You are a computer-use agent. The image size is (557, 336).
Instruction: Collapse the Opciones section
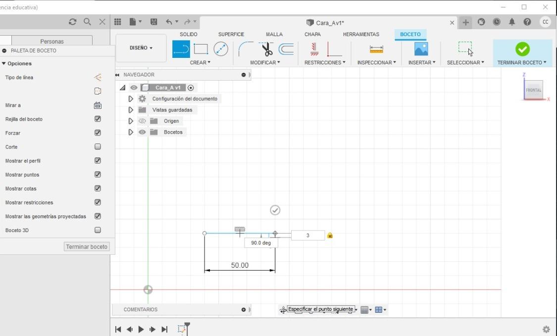(4, 63)
